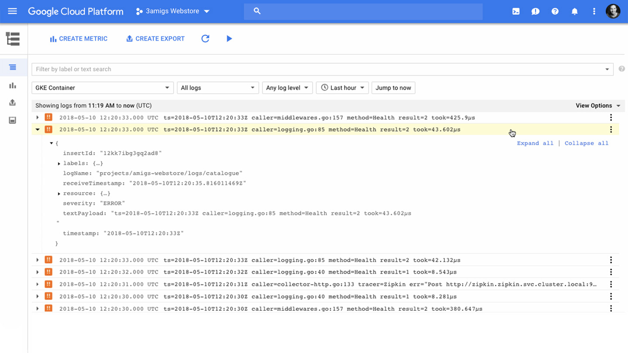Open the filter field dropdown arrow
Viewport: 628px width, 353px height.
607,69
